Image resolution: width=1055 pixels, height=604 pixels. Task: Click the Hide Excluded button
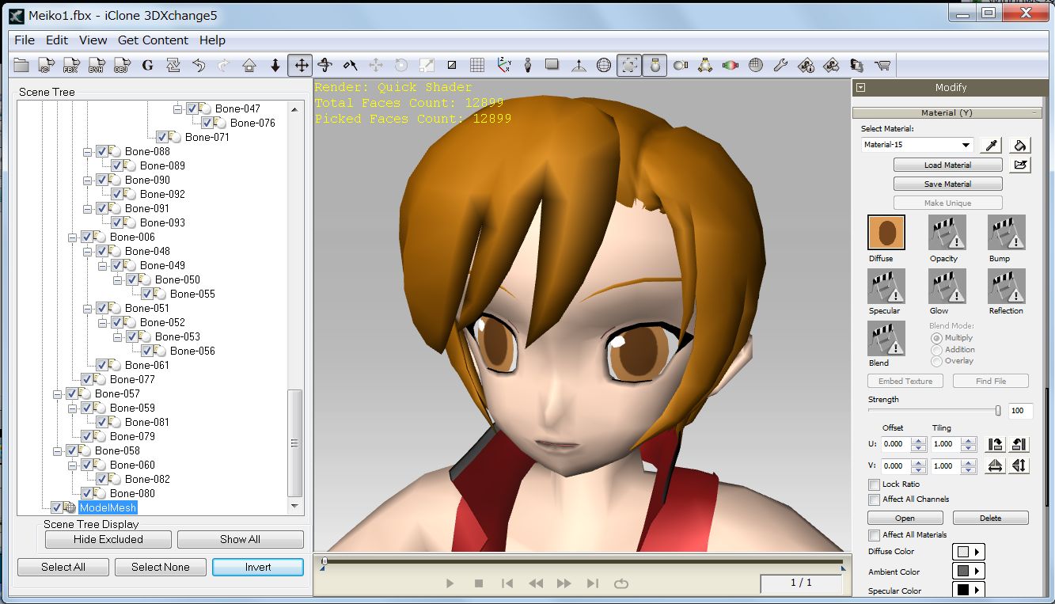click(108, 539)
